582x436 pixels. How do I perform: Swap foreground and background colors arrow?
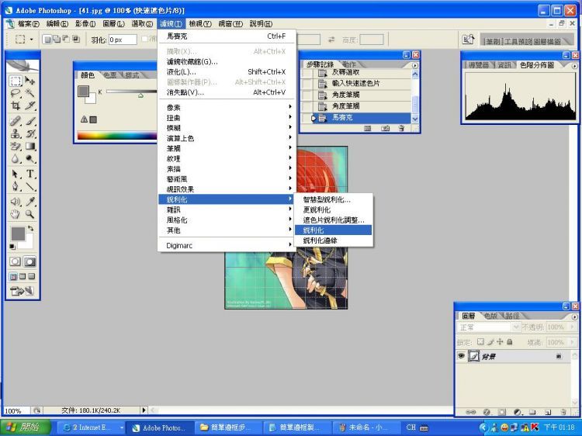click(30, 228)
